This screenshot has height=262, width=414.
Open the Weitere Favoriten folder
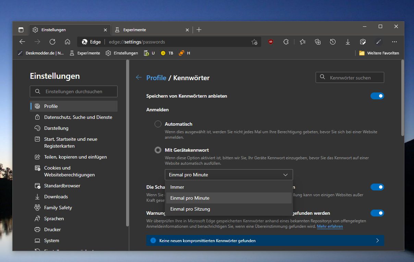tap(379, 53)
